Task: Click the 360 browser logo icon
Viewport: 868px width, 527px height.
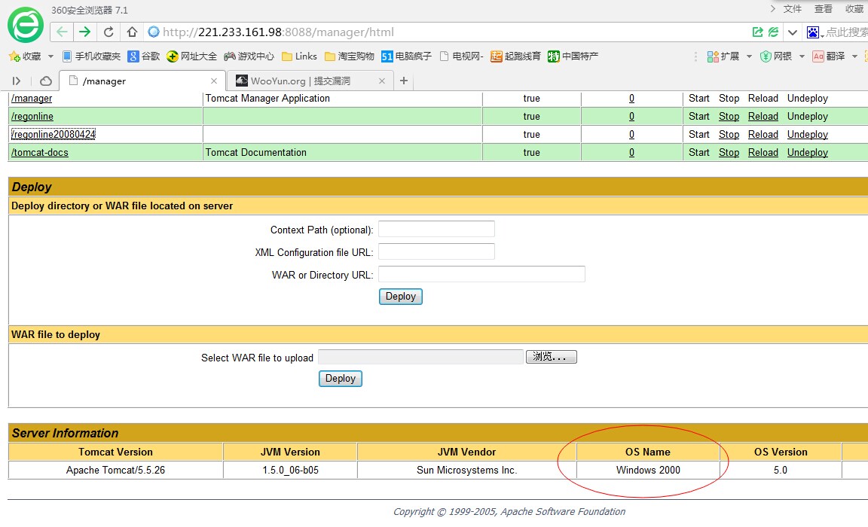Action: point(26,25)
